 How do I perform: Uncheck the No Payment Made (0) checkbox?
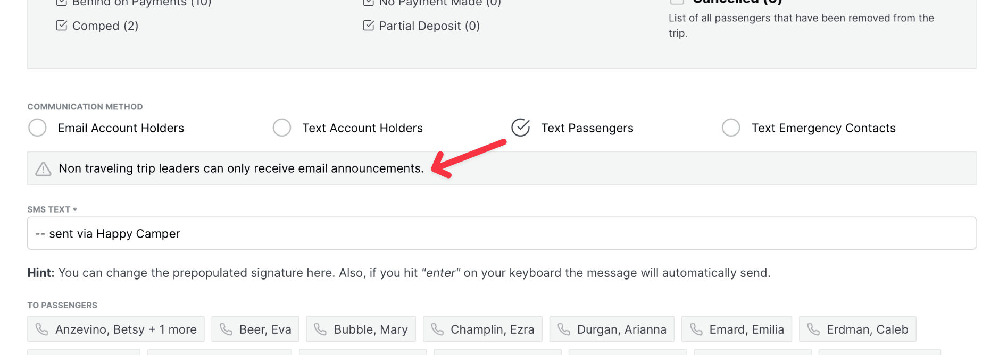tap(369, 3)
